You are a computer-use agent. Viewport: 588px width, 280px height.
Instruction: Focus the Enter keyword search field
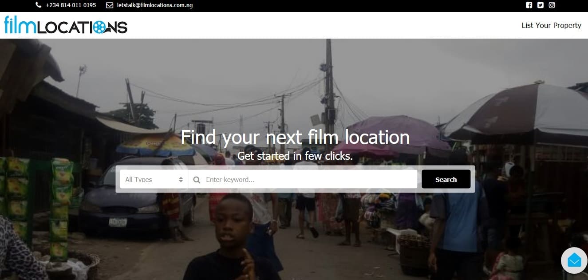coord(303,179)
